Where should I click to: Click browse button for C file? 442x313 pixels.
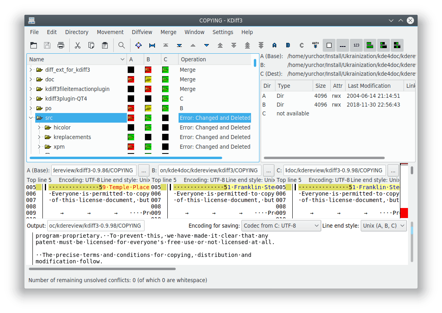(393, 170)
